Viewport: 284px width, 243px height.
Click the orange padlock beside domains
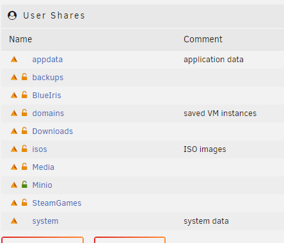[24, 113]
